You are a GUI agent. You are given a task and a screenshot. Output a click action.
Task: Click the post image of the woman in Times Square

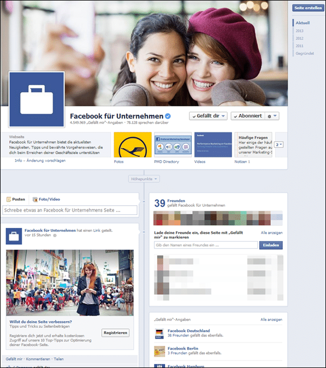[70, 283]
